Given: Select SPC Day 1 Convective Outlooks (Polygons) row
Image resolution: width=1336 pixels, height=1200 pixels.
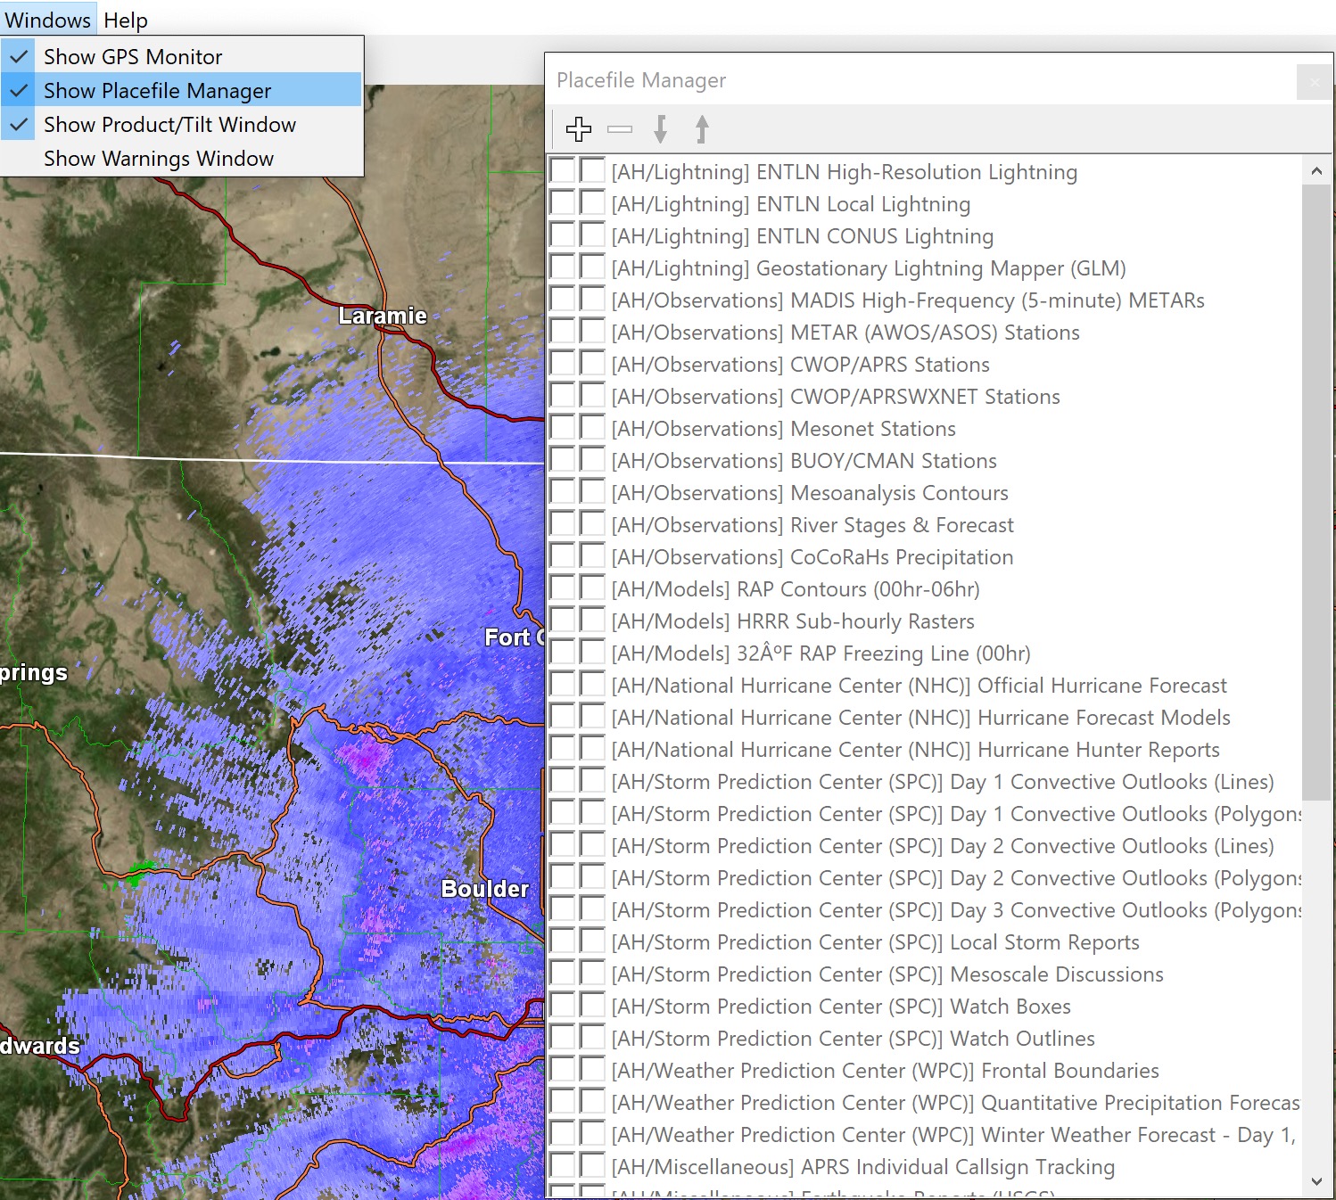Looking at the screenshot, I should (924, 814).
